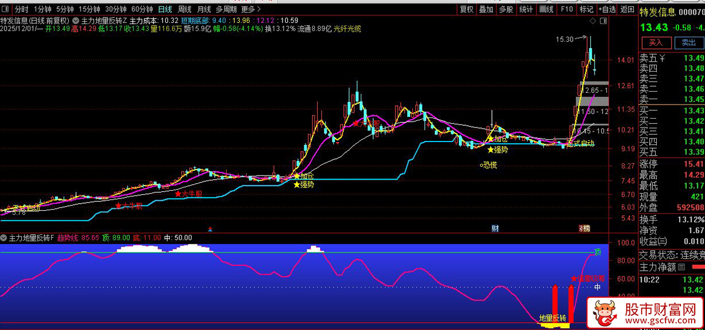Switch to the 周线 weekly tab
Viewport: 705px width, 330px height.
(184, 9)
